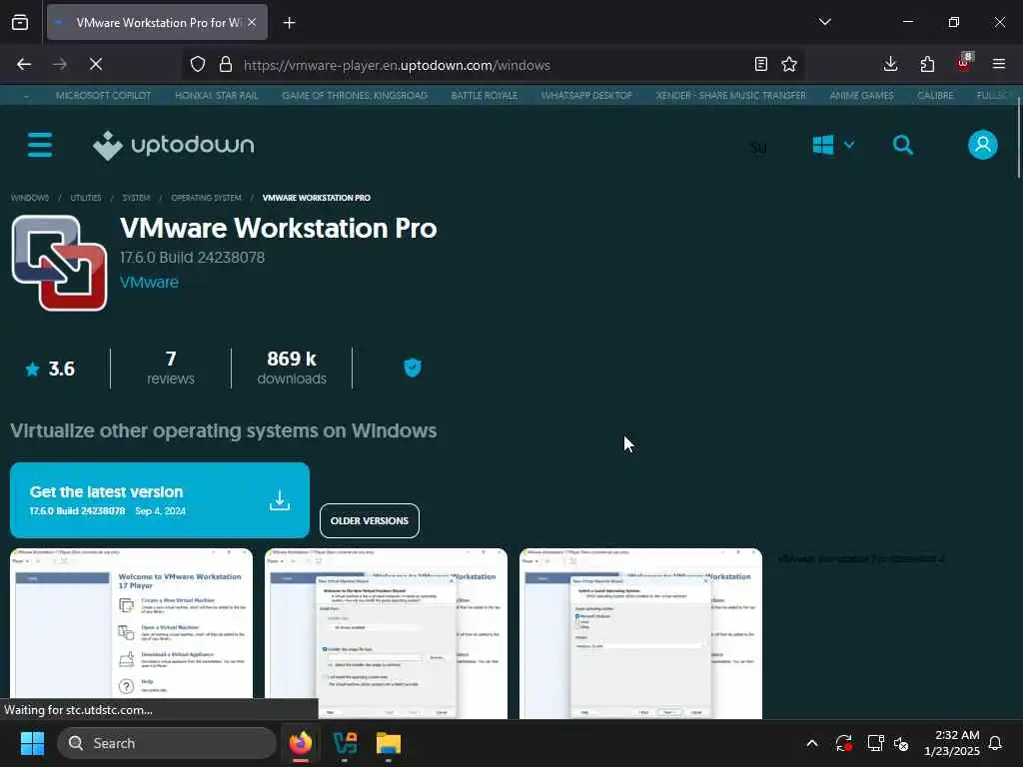Open the Windows platform selector icon

(823, 145)
